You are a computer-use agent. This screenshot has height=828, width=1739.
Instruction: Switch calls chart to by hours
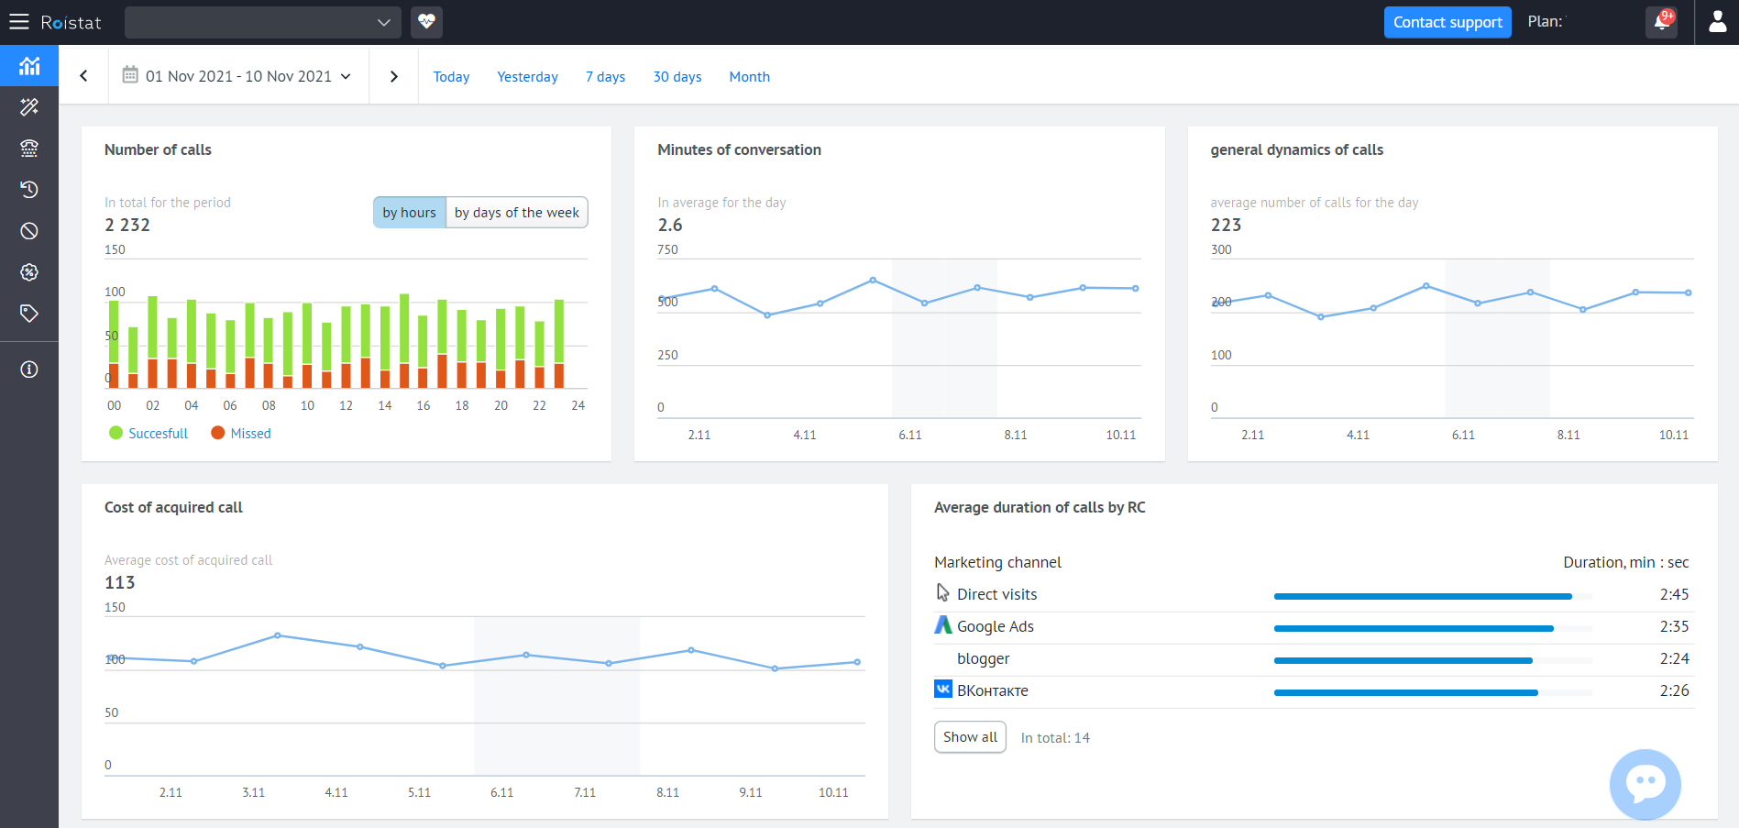tap(410, 213)
